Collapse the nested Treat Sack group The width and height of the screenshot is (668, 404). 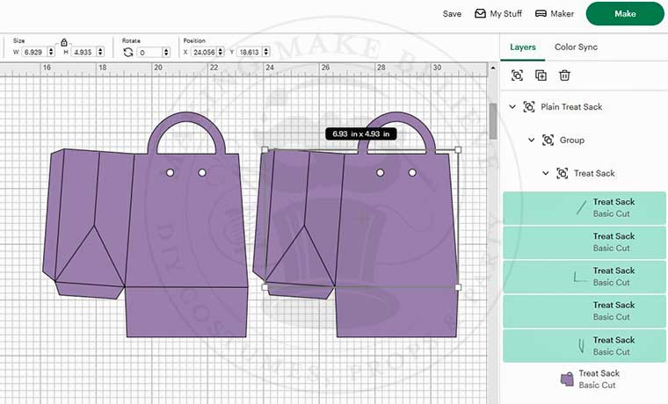coord(546,174)
